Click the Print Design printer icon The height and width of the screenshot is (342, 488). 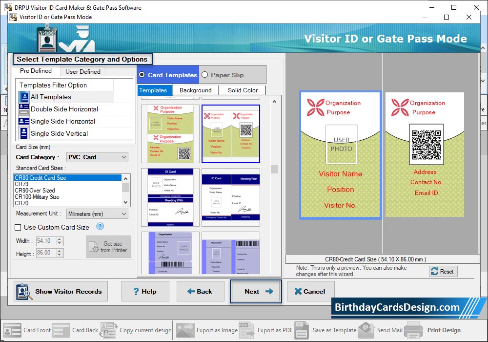pyautogui.click(x=413, y=330)
